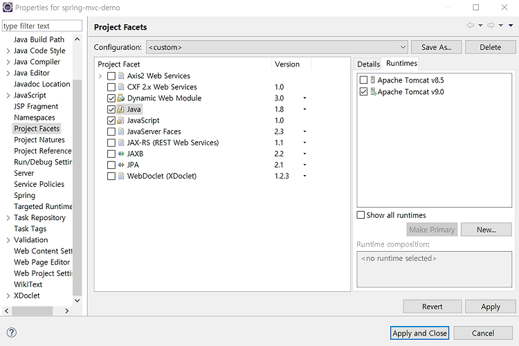Click the Apache Tomcat v8.5 server icon
This screenshot has width=519, height=346.
coord(373,80)
